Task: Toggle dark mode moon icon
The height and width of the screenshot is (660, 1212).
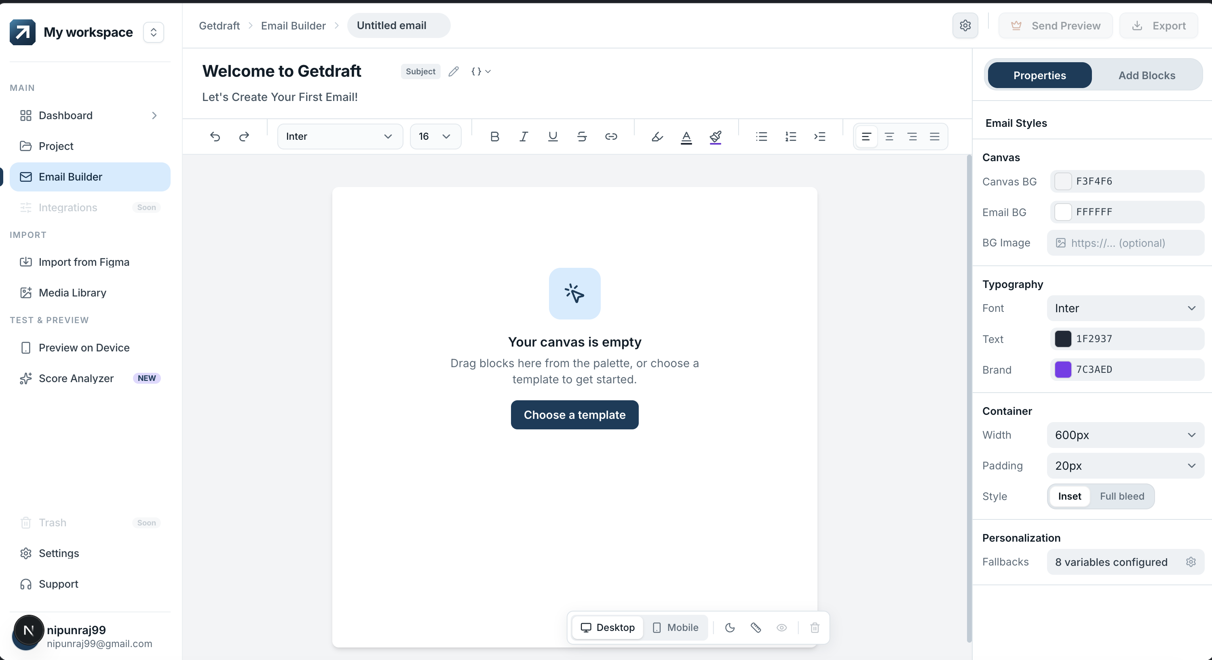Action: point(730,628)
